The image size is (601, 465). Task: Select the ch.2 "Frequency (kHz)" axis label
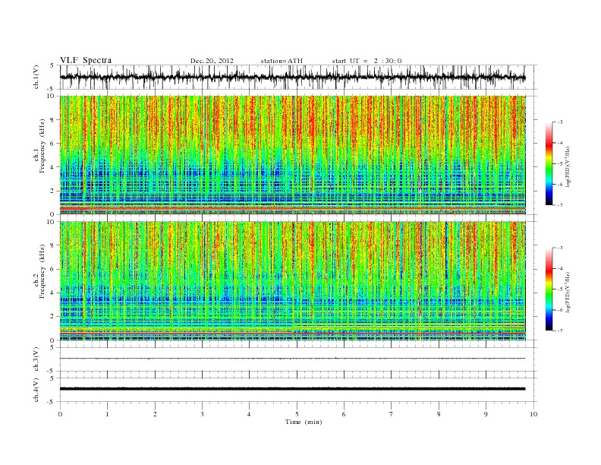click(42, 272)
